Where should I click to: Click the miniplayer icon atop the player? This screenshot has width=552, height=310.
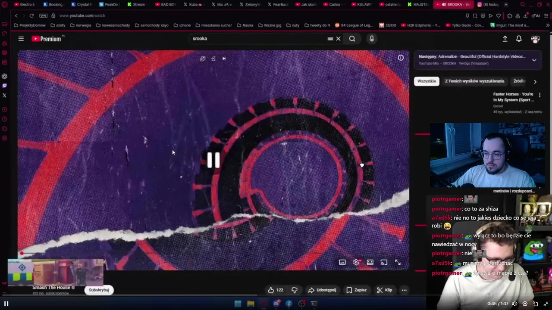203,59
